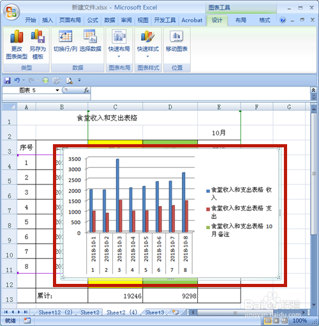Viewport: 319px width, 326px height.
Task: Click Move Chart icon
Action: [x=177, y=36]
